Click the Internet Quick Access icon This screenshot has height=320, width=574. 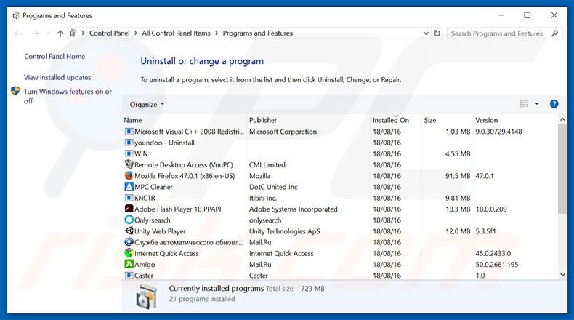click(129, 253)
